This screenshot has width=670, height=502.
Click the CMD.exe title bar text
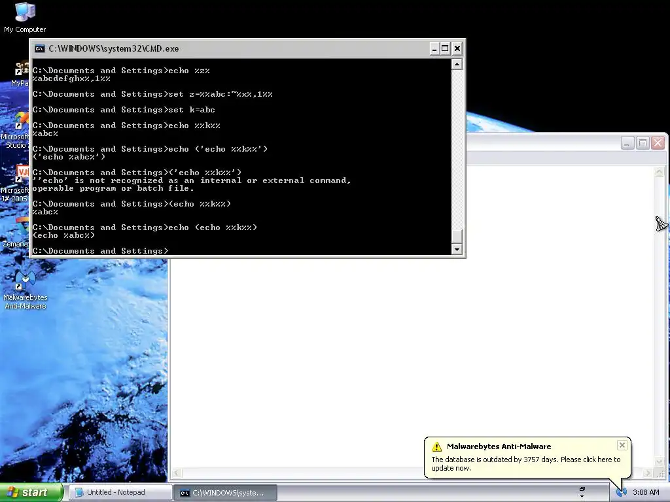pyautogui.click(x=114, y=48)
